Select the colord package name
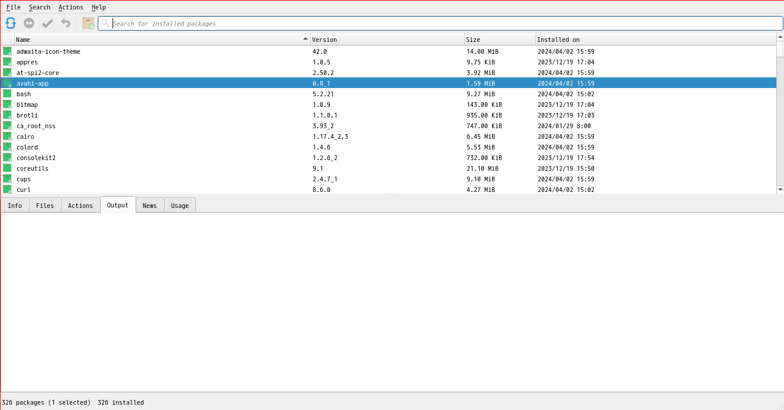The image size is (784, 410). [x=27, y=147]
